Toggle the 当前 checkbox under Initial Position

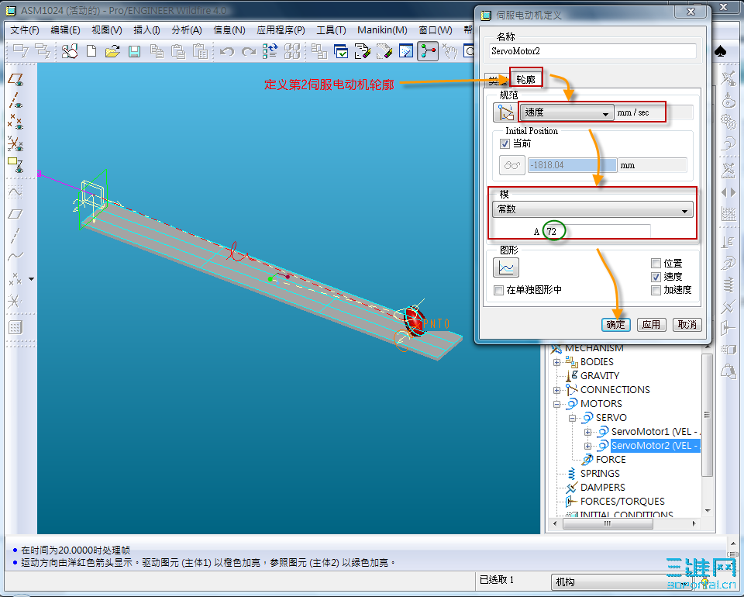click(505, 143)
